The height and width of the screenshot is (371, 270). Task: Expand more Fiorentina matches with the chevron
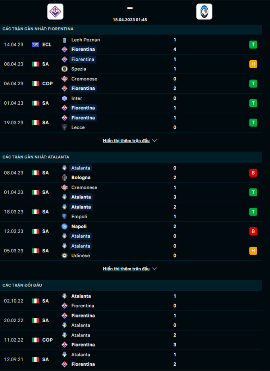(x=154, y=140)
